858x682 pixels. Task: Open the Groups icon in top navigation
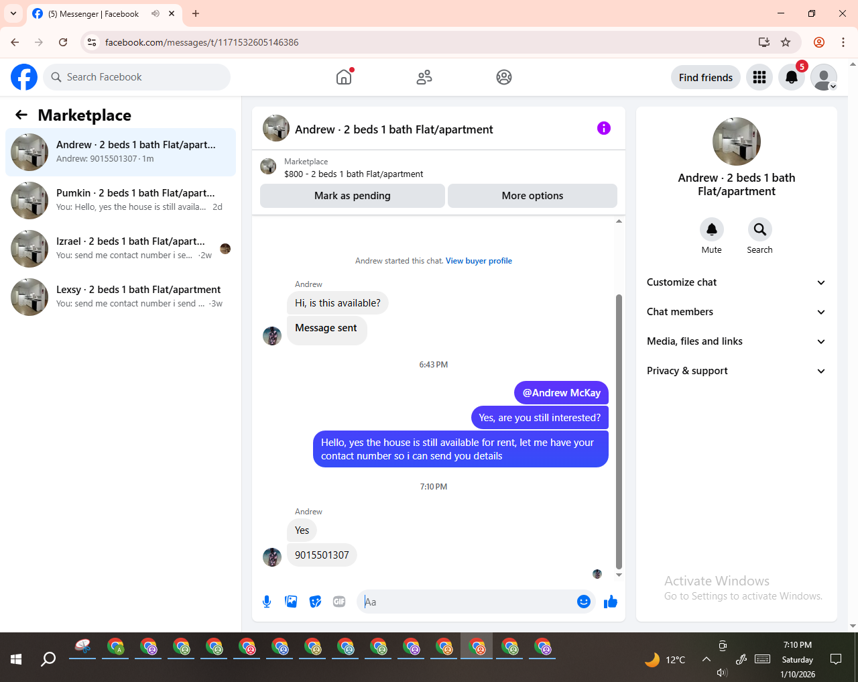click(x=504, y=77)
